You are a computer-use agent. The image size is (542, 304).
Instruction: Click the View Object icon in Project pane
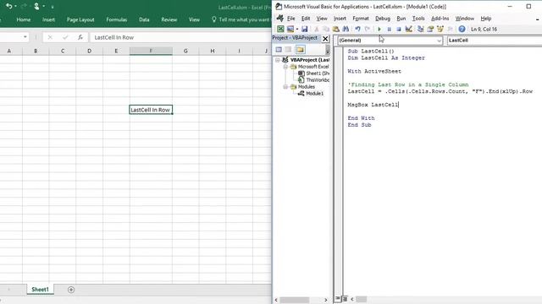(288, 50)
